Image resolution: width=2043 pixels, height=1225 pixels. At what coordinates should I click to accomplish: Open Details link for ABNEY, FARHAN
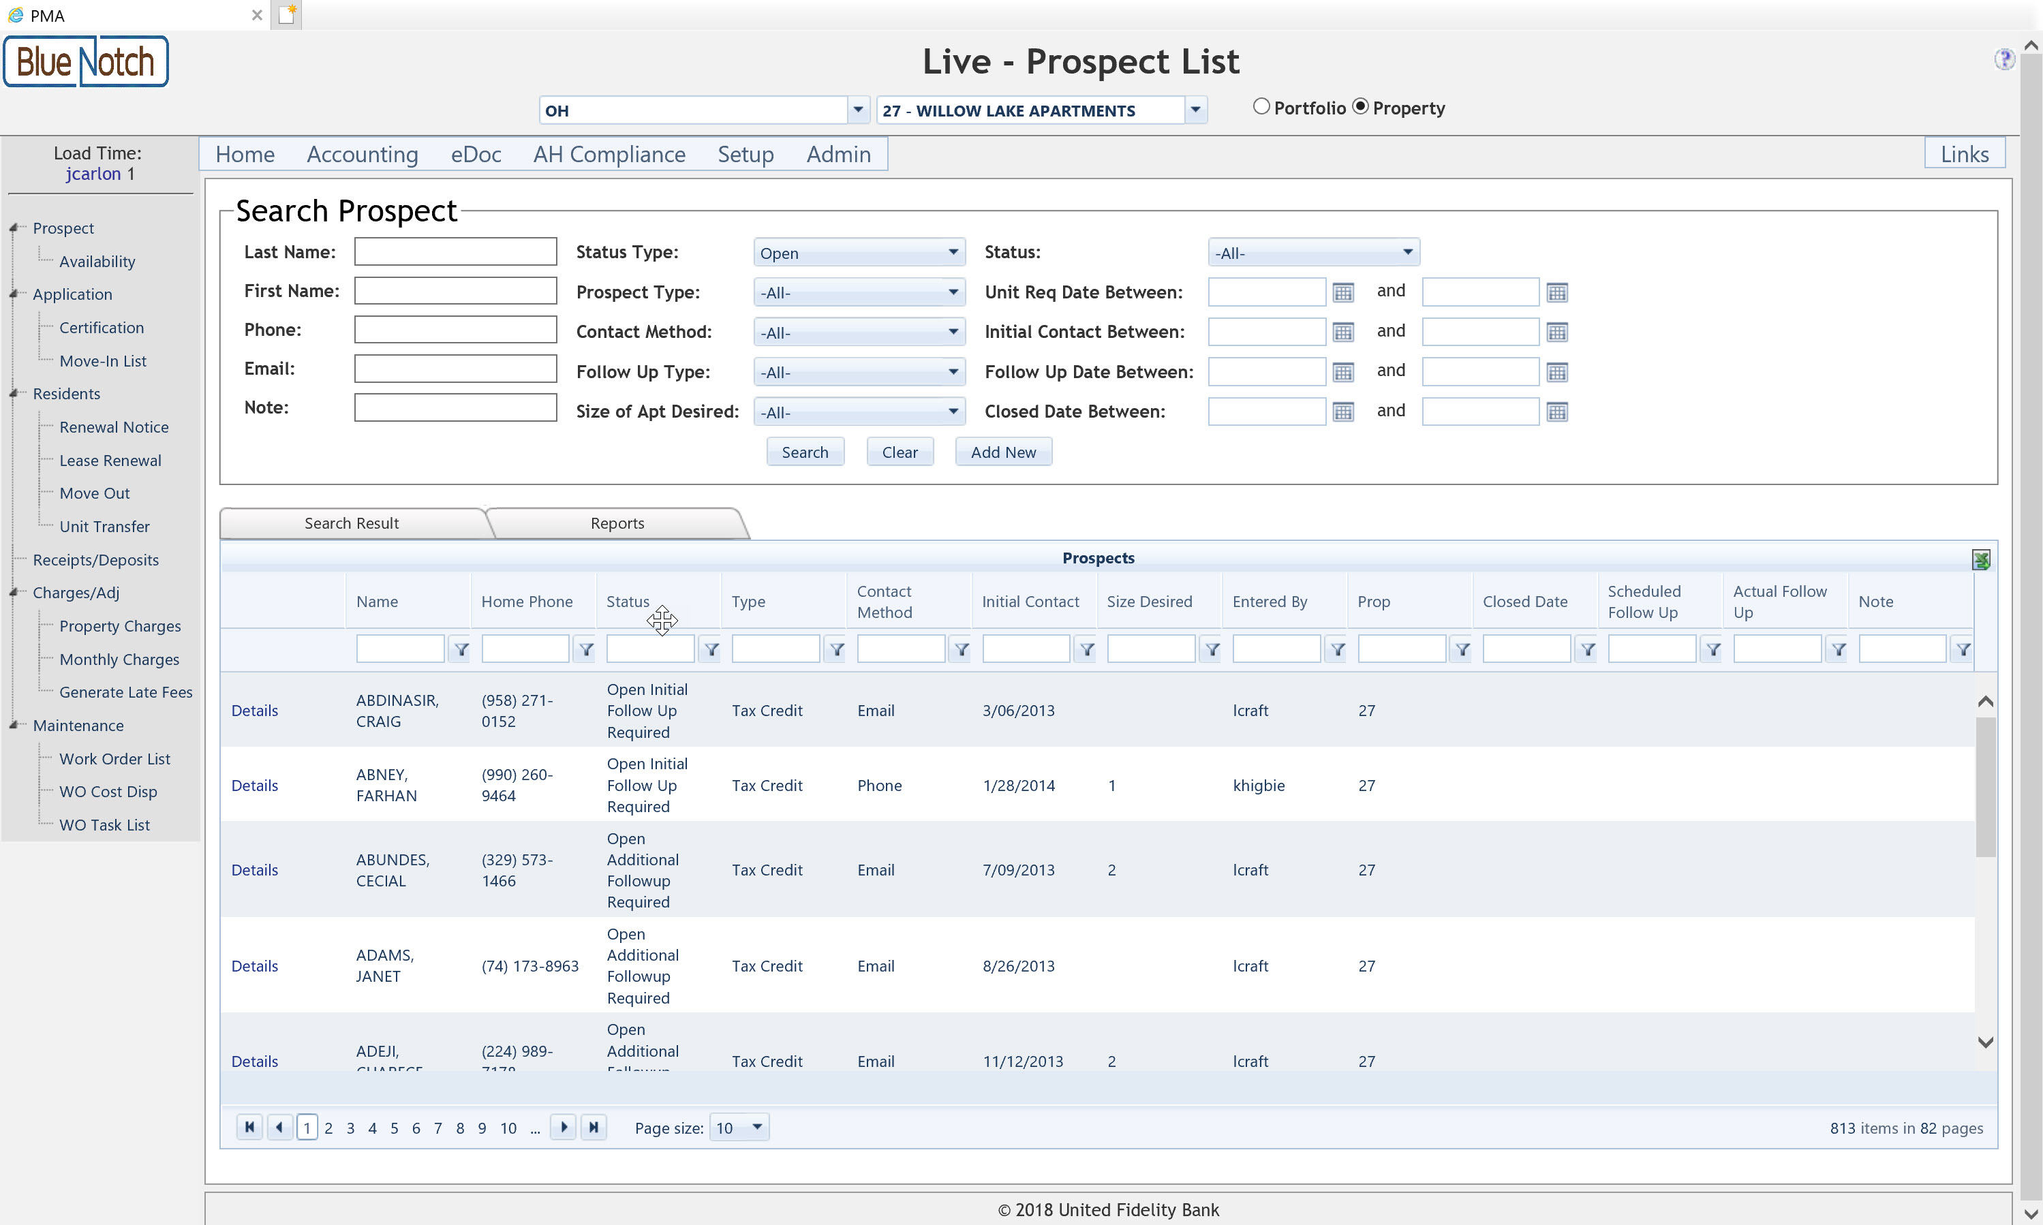[254, 785]
